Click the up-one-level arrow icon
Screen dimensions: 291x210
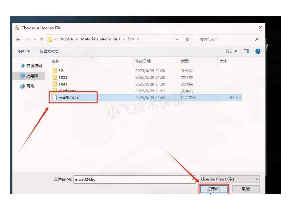[41, 39]
